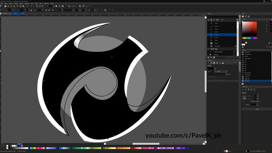This screenshot has height=153, width=272.
Task: Click the highlighted Back One history entry
Action: coord(257,81)
